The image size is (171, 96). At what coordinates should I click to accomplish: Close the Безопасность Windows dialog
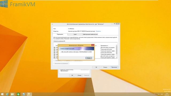pos(93,45)
